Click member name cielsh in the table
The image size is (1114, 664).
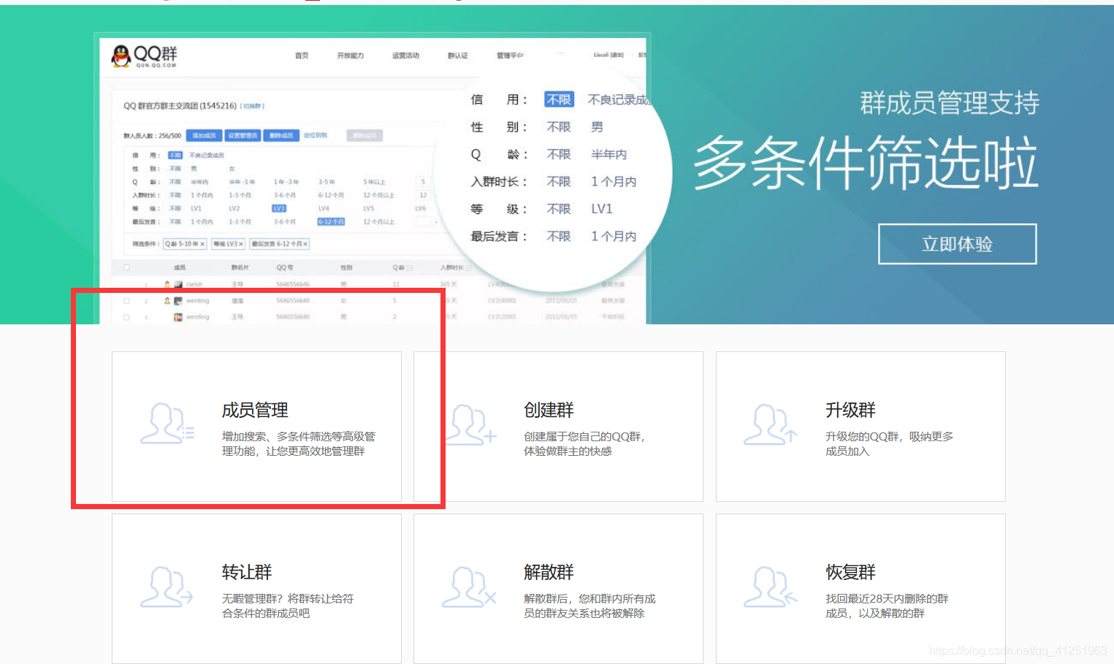tap(194, 284)
